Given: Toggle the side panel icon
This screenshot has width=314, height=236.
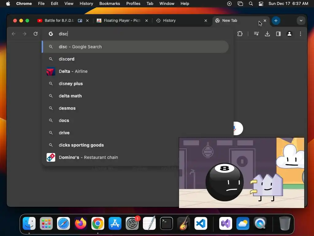Looking at the screenshot, I should coord(278,34).
